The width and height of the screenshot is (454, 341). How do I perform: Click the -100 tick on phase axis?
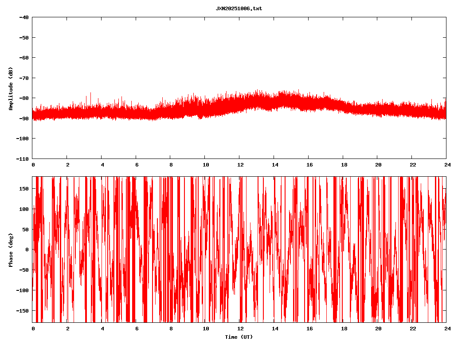22,290
